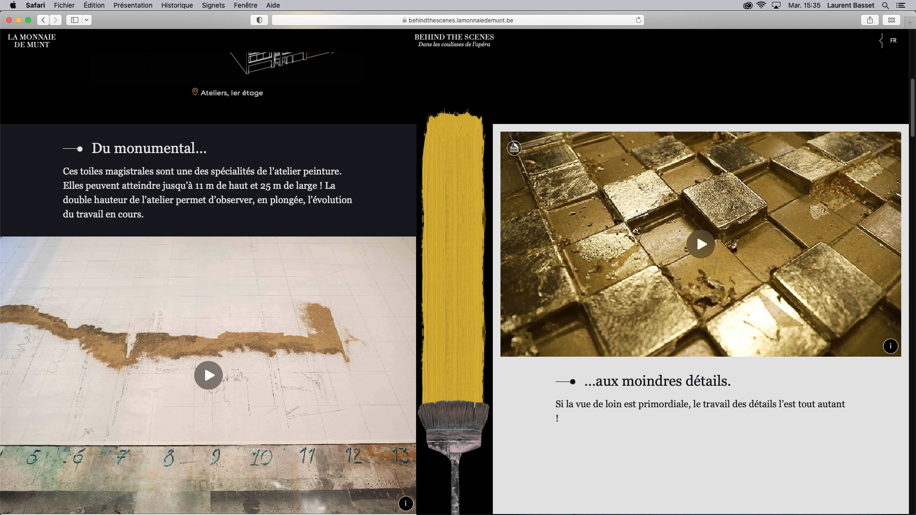916x515 pixels.
Task: Click the page vertical scrollbar
Action: pyautogui.click(x=912, y=107)
